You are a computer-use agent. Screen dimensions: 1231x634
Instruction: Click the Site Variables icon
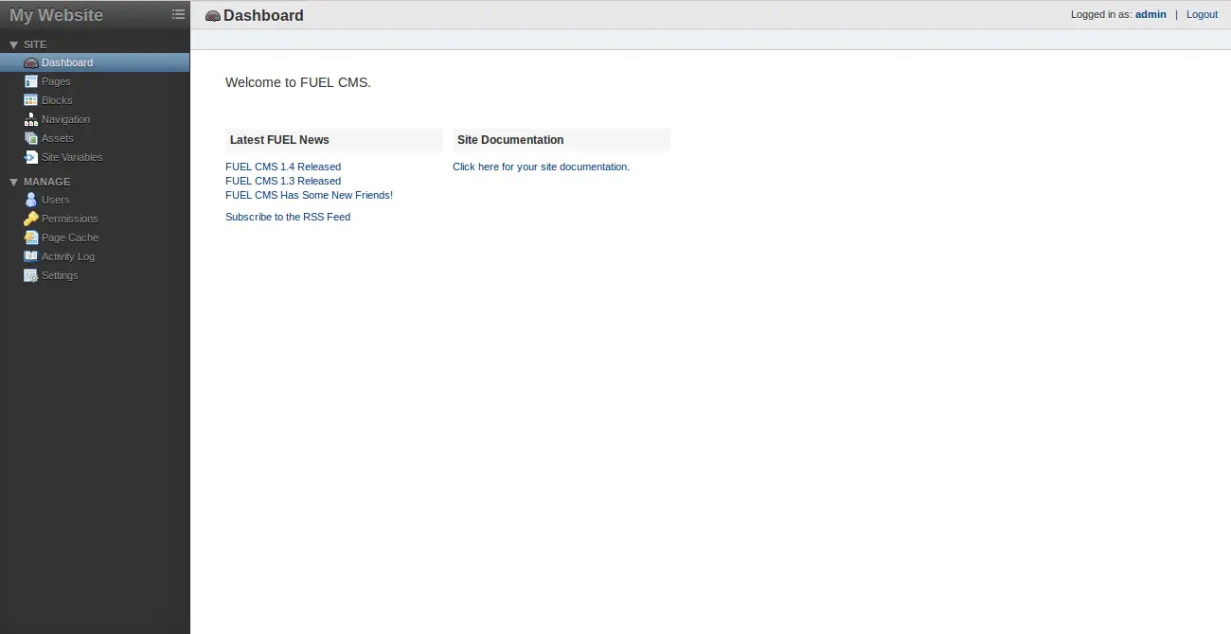click(31, 157)
